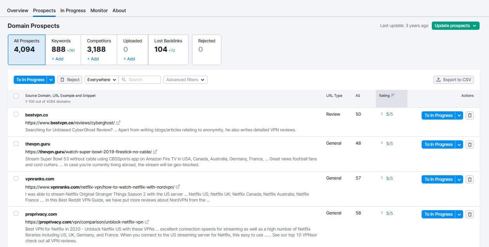489x247 pixels.
Task: Open the Update prospects dropdown arrow
Action: (x=475, y=25)
